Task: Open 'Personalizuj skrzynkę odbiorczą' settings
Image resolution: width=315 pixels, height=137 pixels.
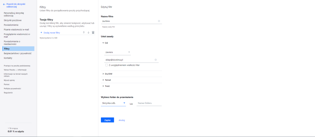Action: click(14, 14)
